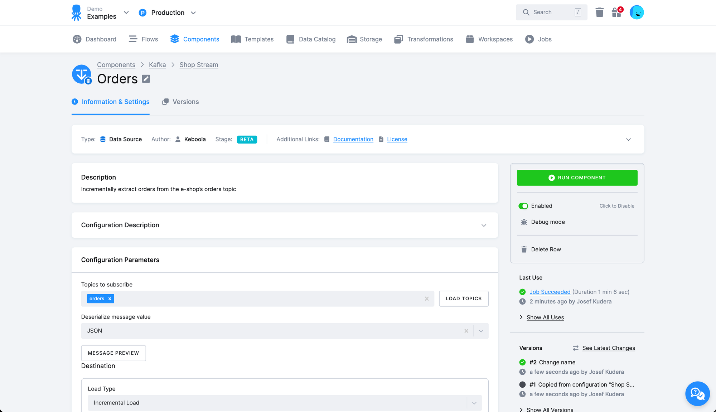
Task: Open the Jobs section
Action: [x=538, y=39]
